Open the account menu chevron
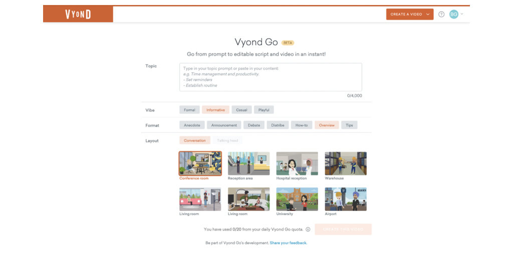 (462, 14)
